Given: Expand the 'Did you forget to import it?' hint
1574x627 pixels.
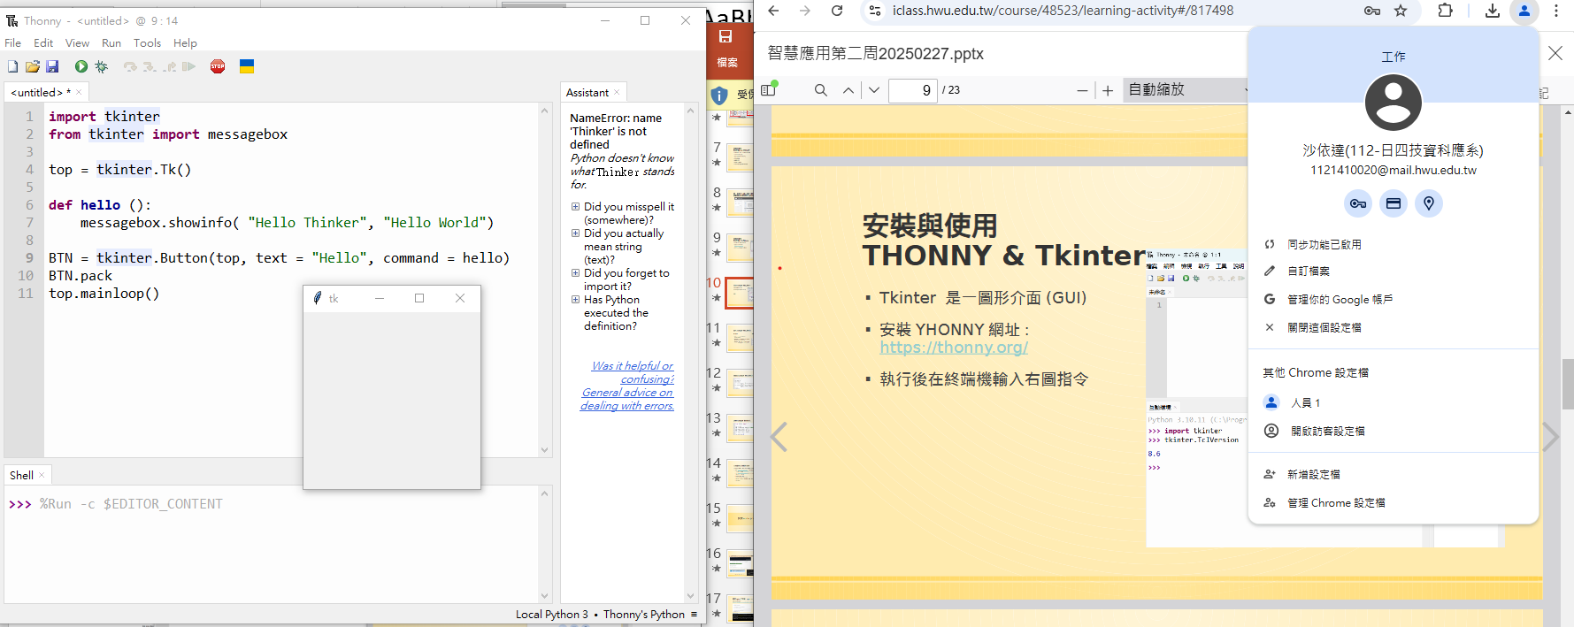Looking at the screenshot, I should point(575,273).
